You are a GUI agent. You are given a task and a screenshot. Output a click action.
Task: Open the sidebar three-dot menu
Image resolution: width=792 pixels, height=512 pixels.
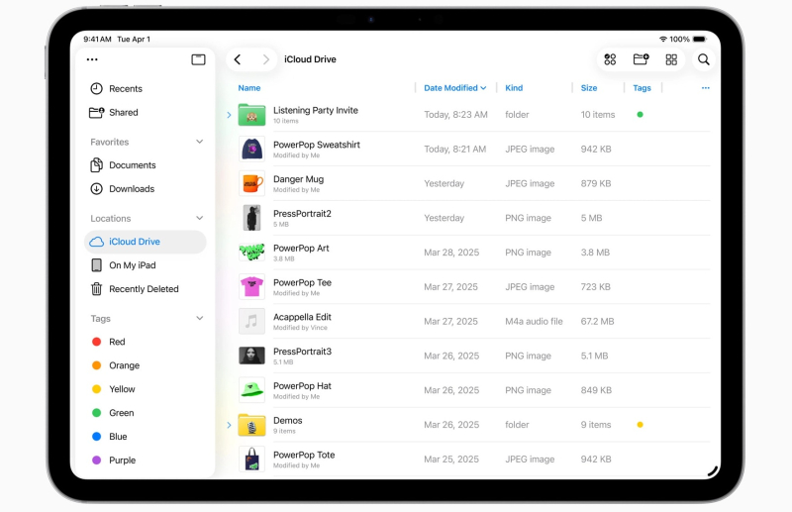click(x=92, y=59)
